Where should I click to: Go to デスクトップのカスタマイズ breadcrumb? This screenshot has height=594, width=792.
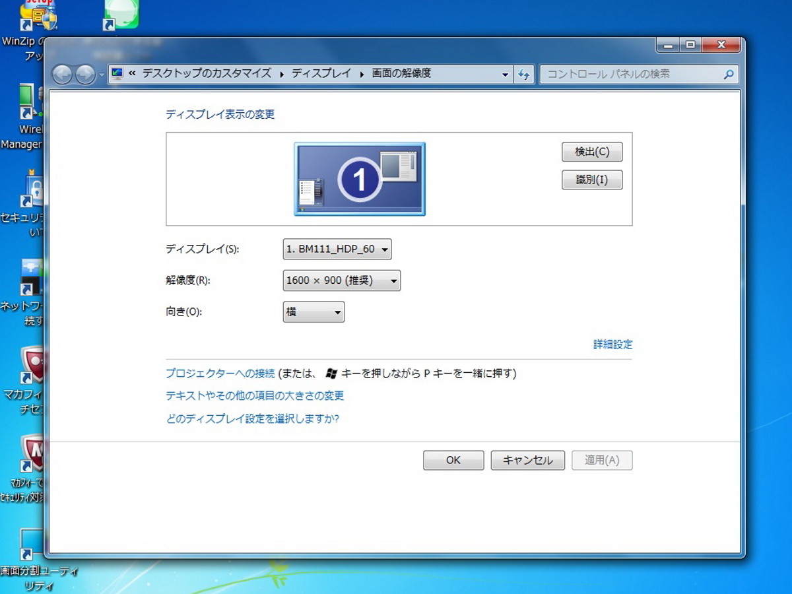point(207,74)
